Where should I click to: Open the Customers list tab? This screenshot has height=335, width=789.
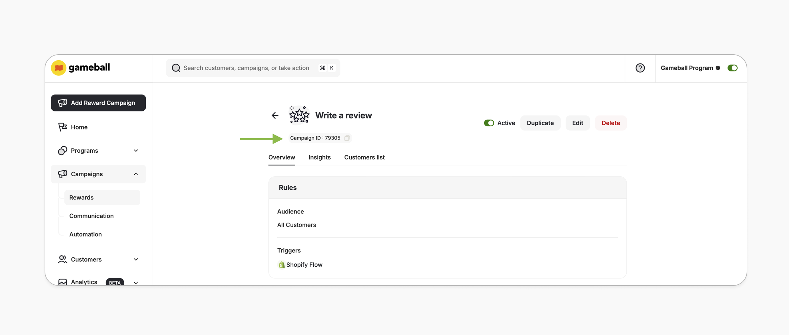(x=364, y=157)
